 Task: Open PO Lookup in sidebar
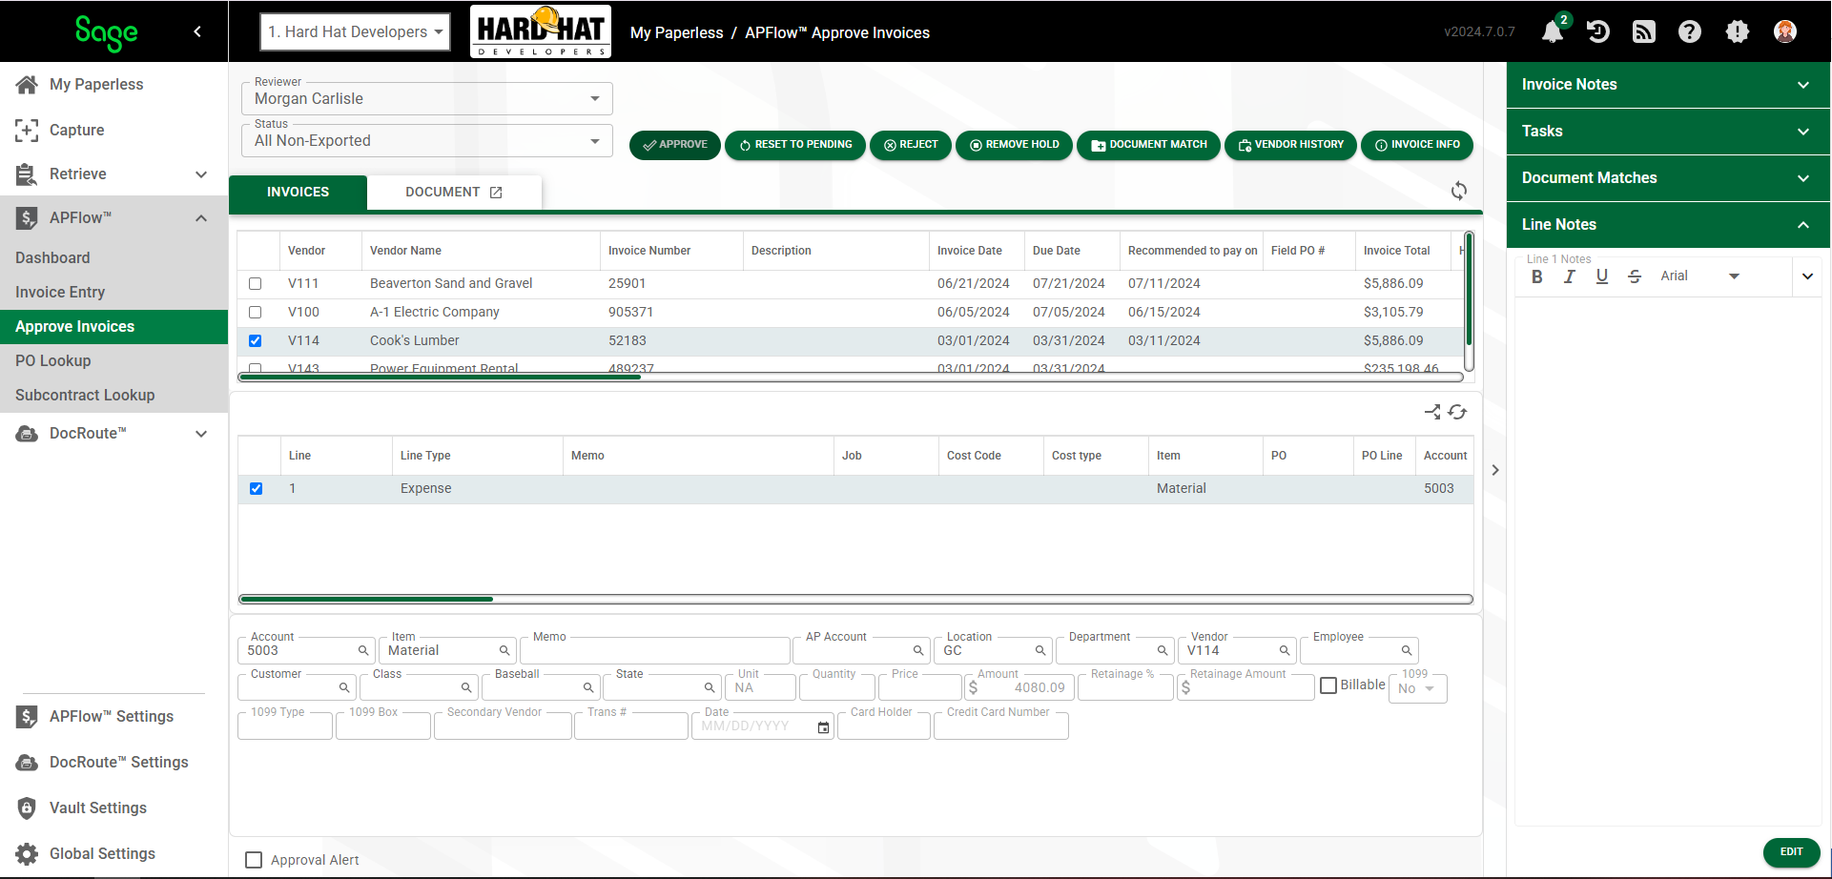[x=53, y=360]
